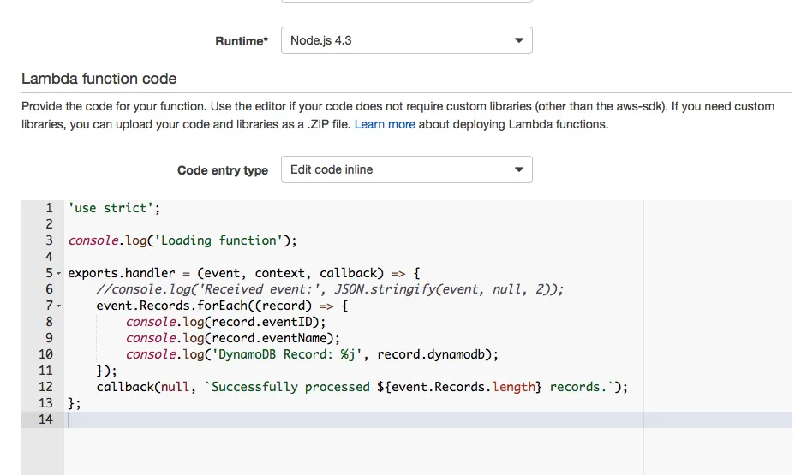Follow the Learn more link

click(385, 124)
